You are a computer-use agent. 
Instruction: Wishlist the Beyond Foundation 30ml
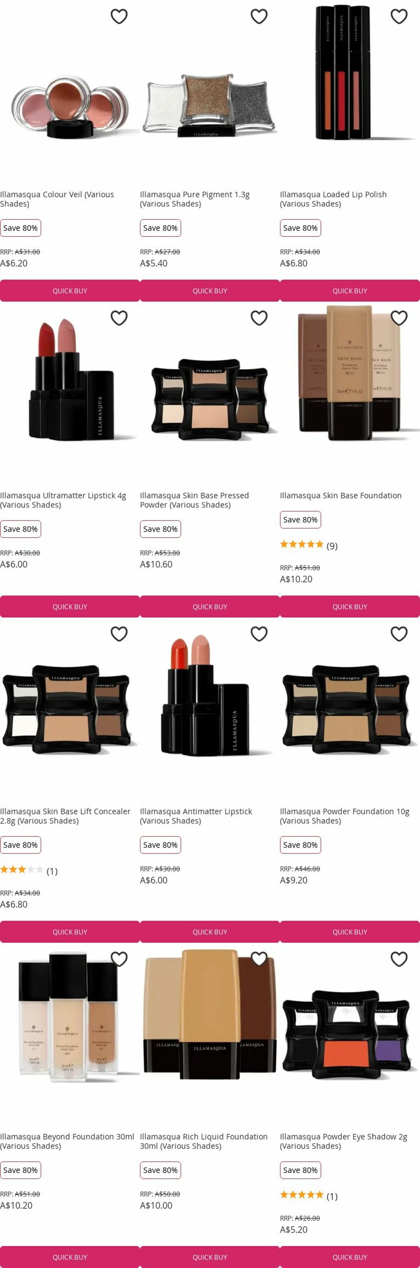click(119, 959)
